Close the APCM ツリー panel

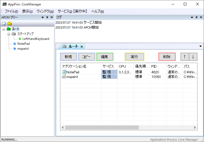pyautogui.click(x=52, y=17)
